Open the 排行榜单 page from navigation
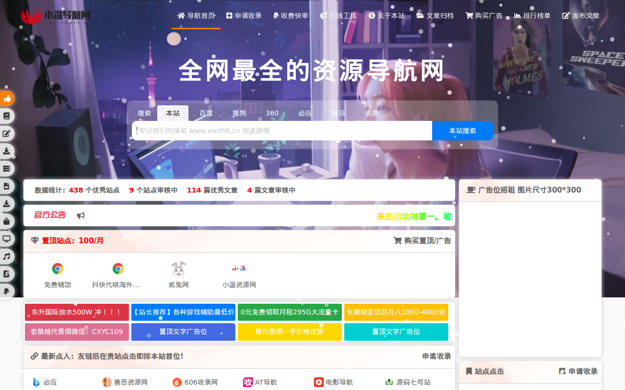Image resolution: width=625 pixels, height=390 pixels. click(531, 15)
